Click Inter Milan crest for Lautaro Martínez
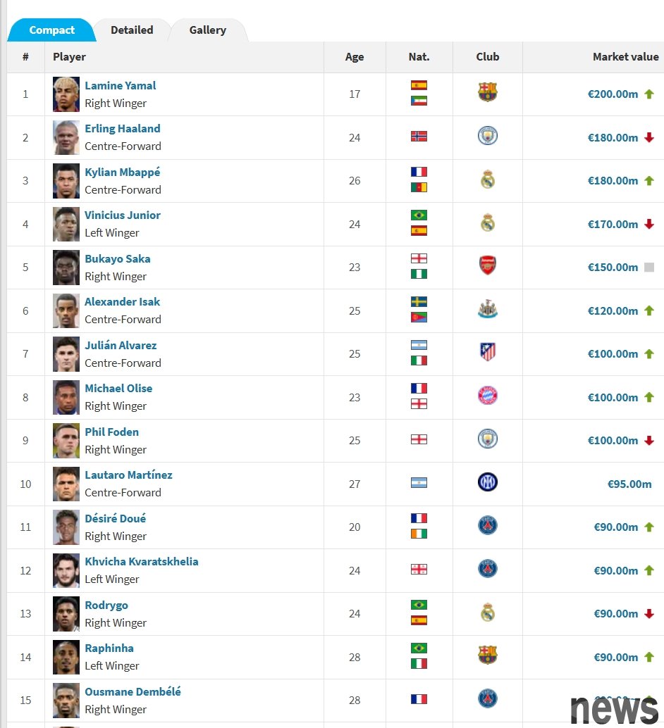664x728 pixels. pos(487,482)
